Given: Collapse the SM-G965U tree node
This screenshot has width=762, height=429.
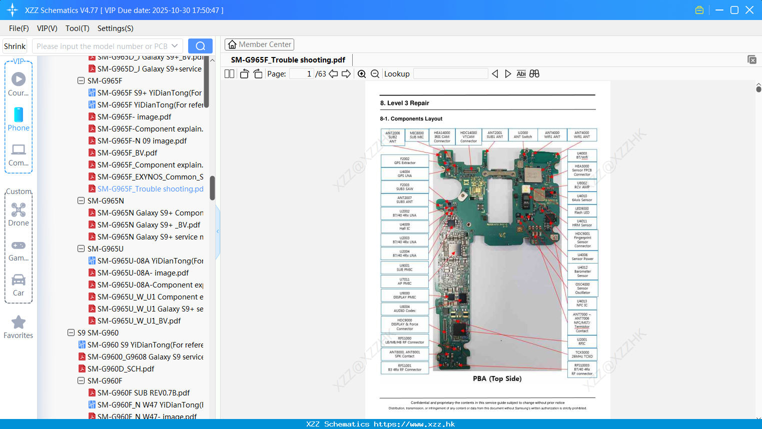Looking at the screenshot, I should (81, 248).
